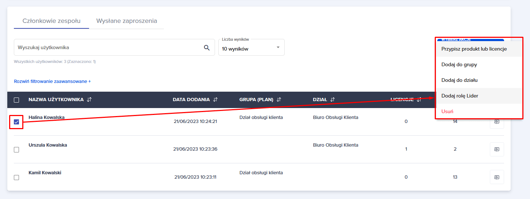Screen dimensions: 530x199
Task: Sort by Grupa (Plan) column arrows
Action: [x=279, y=100]
